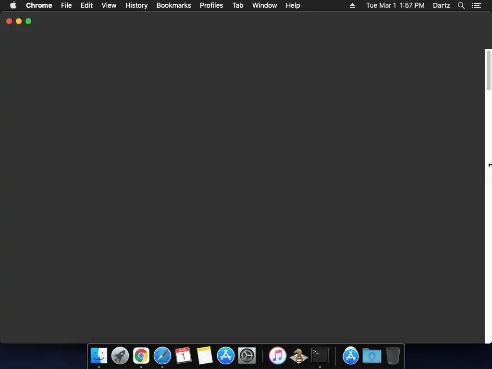This screenshot has width=492, height=369.
Task: Open the Tab menu
Action: click(x=237, y=5)
